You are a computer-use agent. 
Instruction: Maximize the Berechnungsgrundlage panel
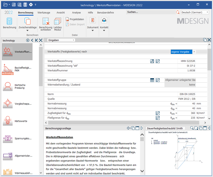[137, 128]
